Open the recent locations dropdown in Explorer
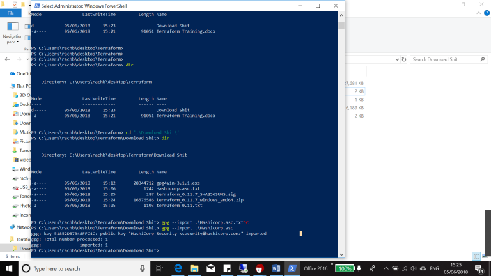Viewport: 491px width, 276px height. pyautogui.click(x=27, y=59)
